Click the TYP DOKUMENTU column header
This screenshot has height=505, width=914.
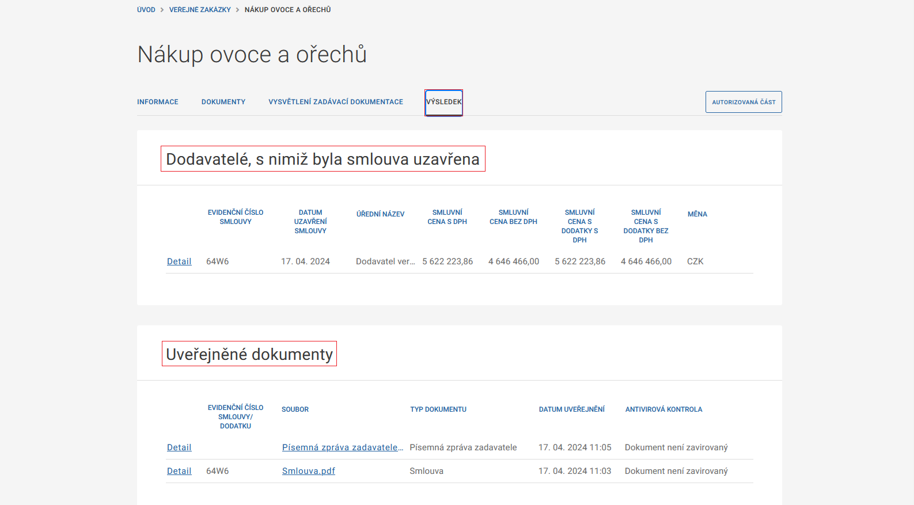click(438, 409)
